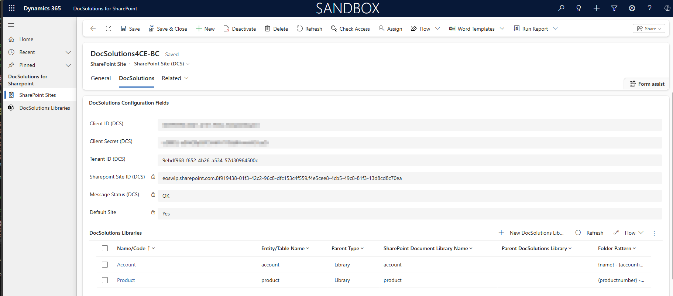Collapse the site map hamburger menu
The image size is (673, 296).
coord(11,25)
